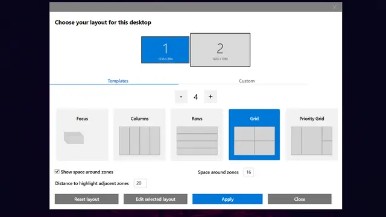The width and height of the screenshot is (386, 217).
Task: Switch to the Templates tab
Action: coord(118,81)
